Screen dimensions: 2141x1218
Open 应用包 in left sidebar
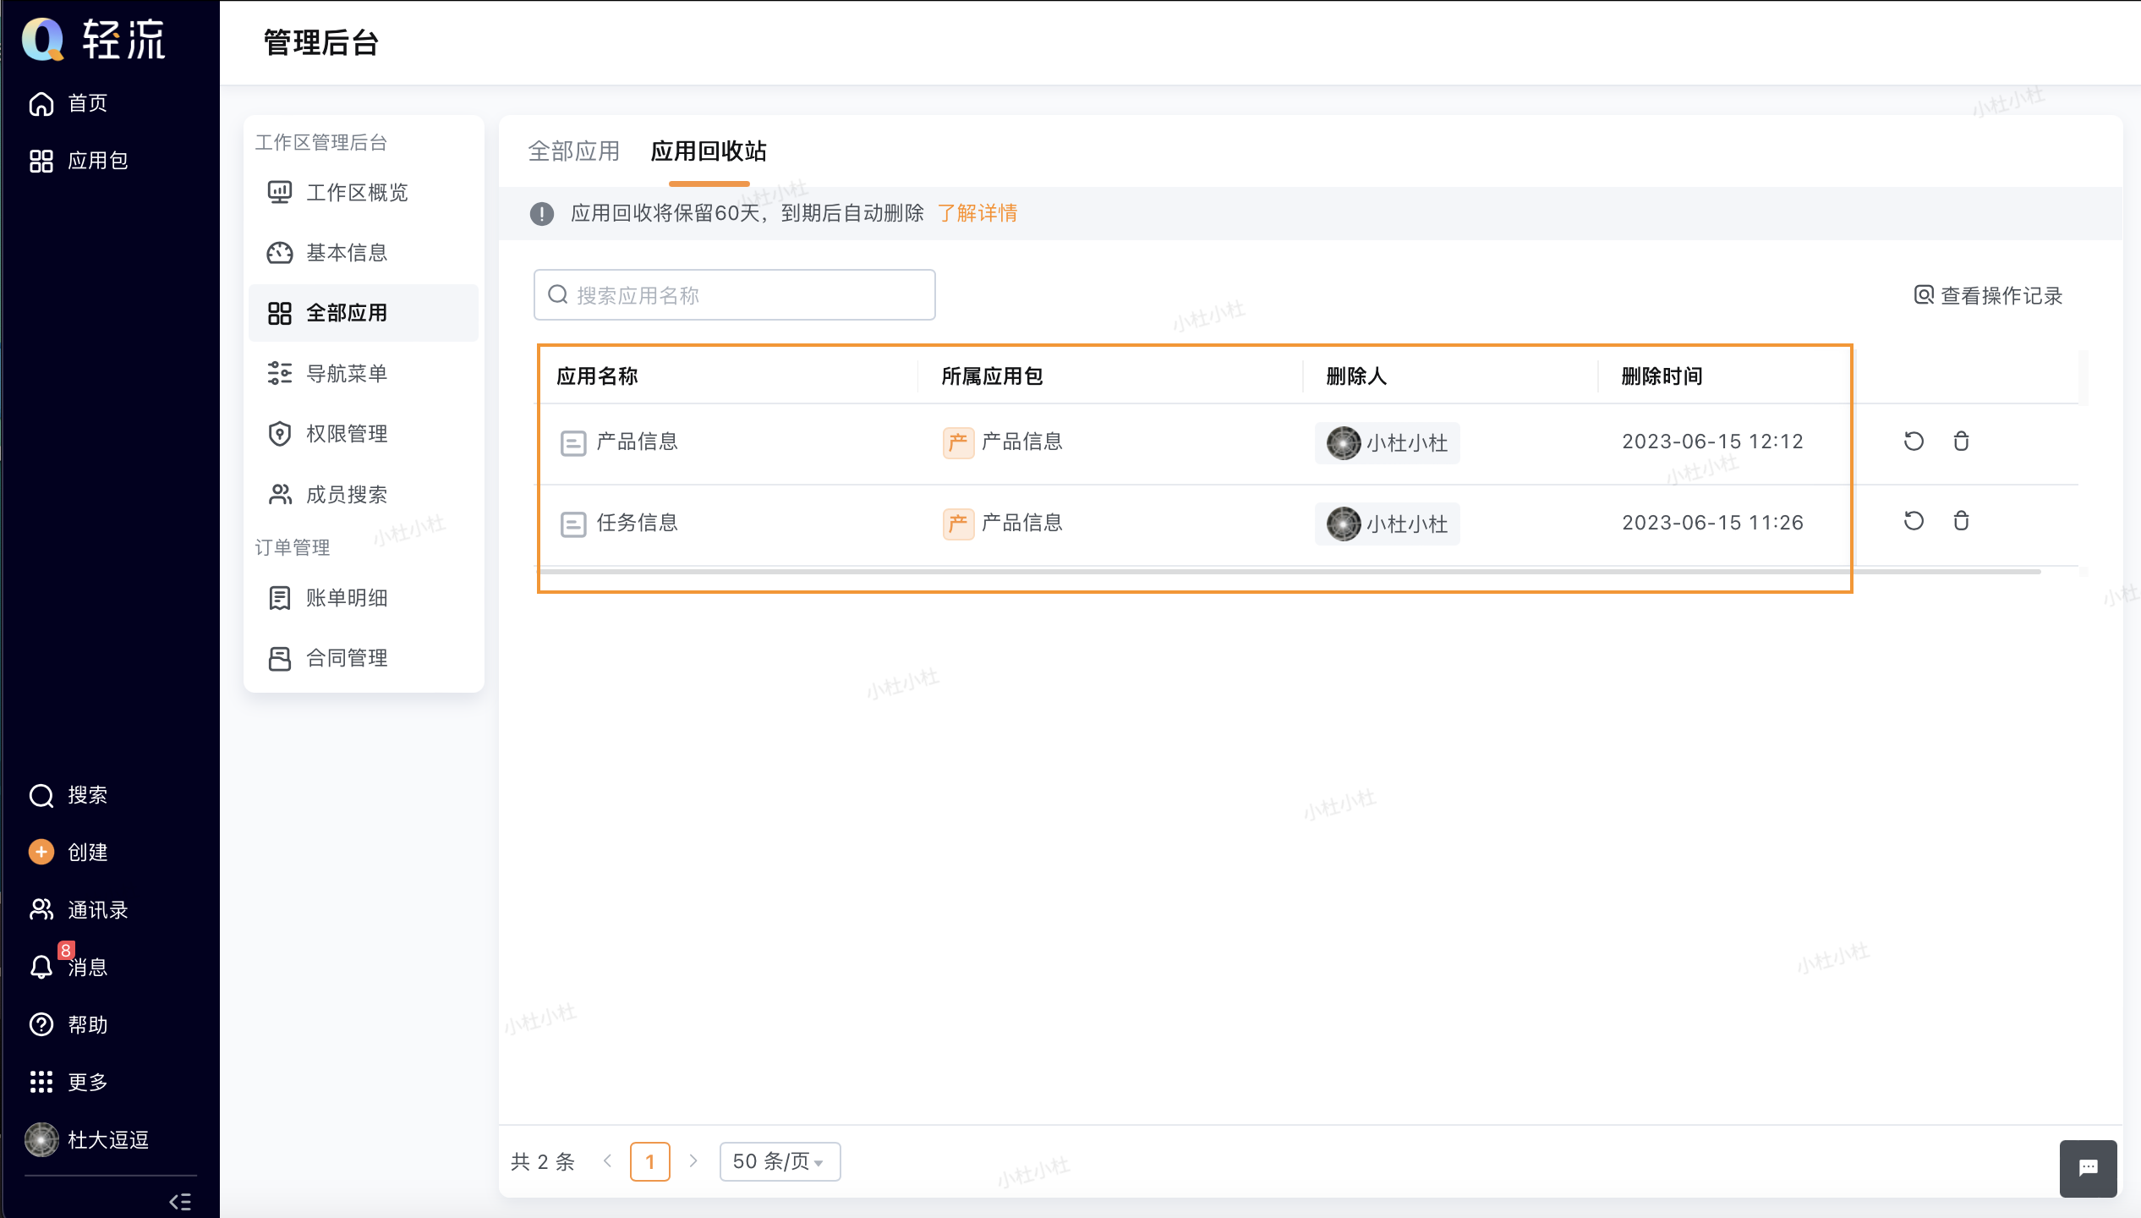tap(79, 161)
